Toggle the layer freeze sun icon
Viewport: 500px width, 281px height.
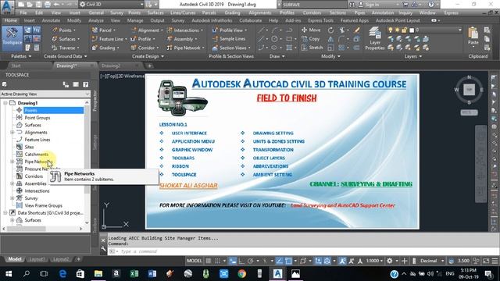397,30
